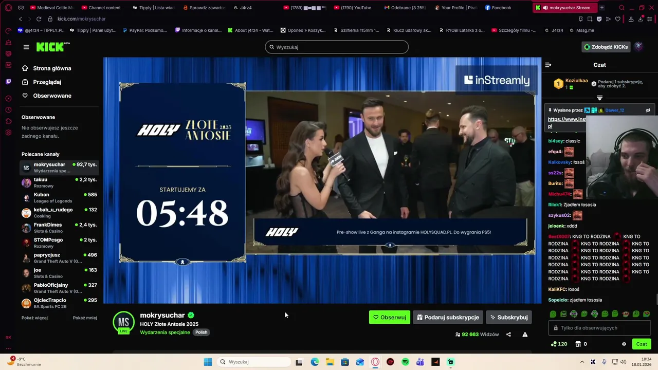Open Spotify from the taskbar
Screen dimensions: 658x370
click(405, 362)
